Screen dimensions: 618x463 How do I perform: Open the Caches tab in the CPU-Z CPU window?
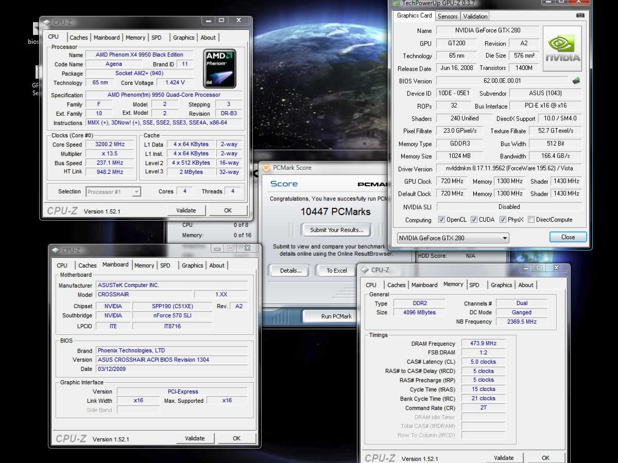coord(79,38)
